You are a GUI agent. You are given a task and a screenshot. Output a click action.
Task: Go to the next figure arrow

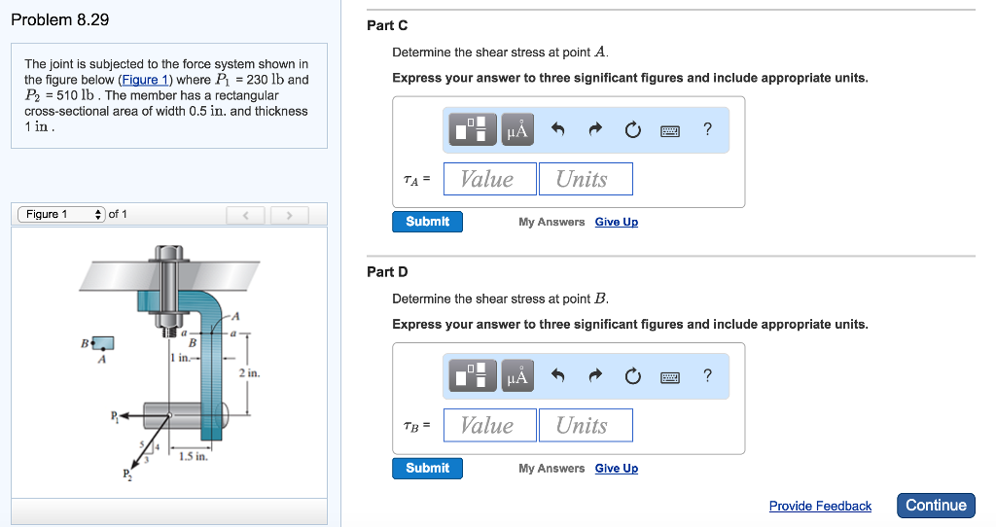[290, 215]
